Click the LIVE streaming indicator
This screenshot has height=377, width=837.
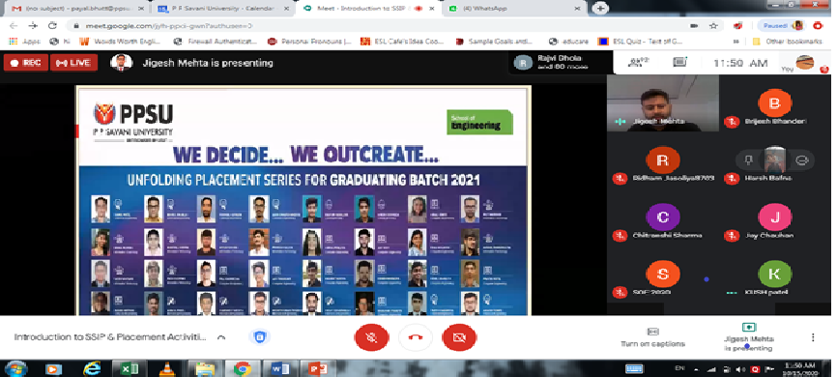pos(73,63)
